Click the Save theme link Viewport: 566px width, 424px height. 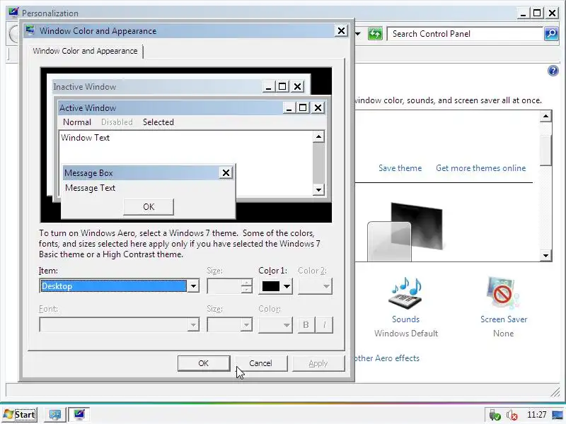(400, 168)
